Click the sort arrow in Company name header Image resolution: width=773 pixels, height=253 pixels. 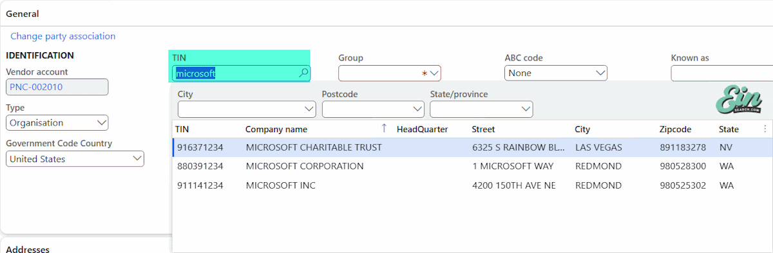[x=385, y=128]
